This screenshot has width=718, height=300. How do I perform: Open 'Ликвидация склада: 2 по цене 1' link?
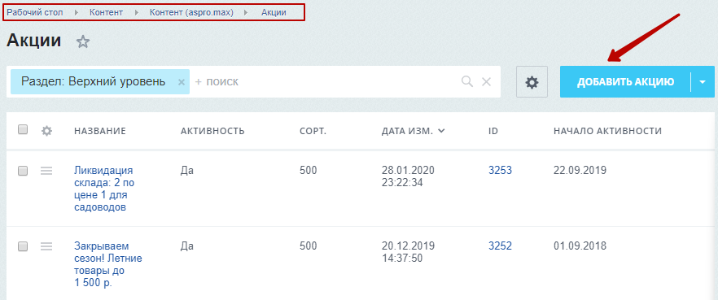click(x=103, y=189)
